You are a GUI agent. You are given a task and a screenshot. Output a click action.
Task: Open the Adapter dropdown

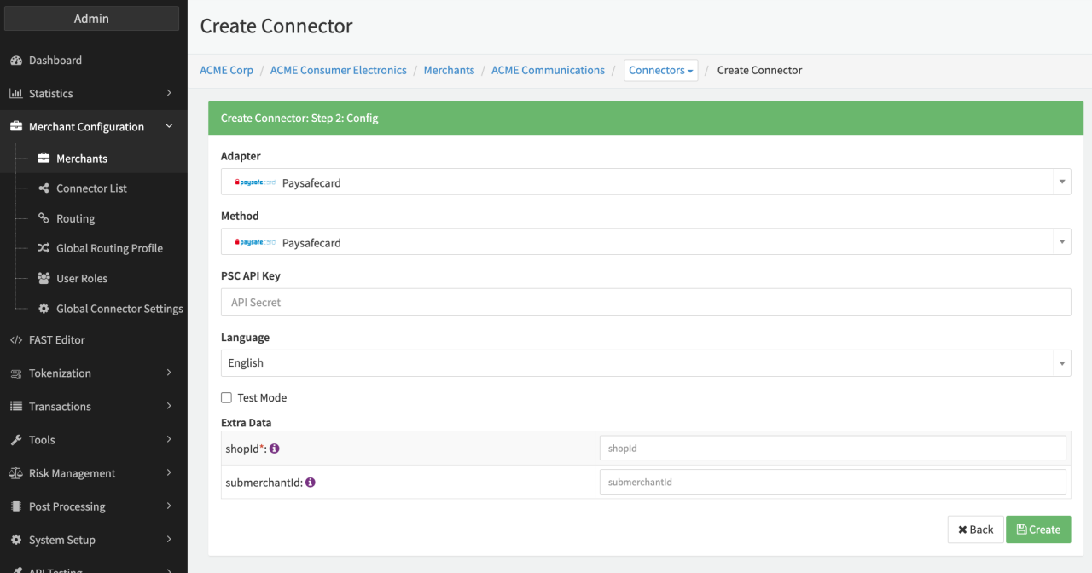point(645,182)
